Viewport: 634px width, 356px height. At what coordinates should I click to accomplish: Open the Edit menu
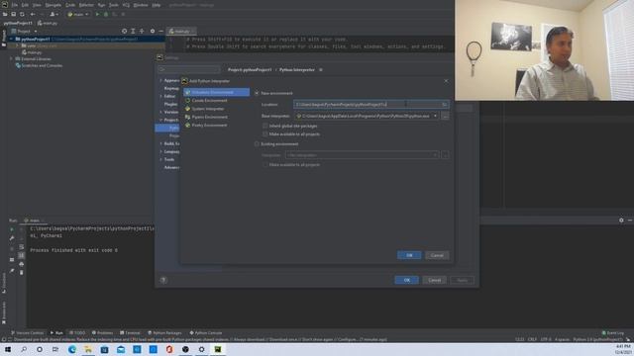pos(25,5)
